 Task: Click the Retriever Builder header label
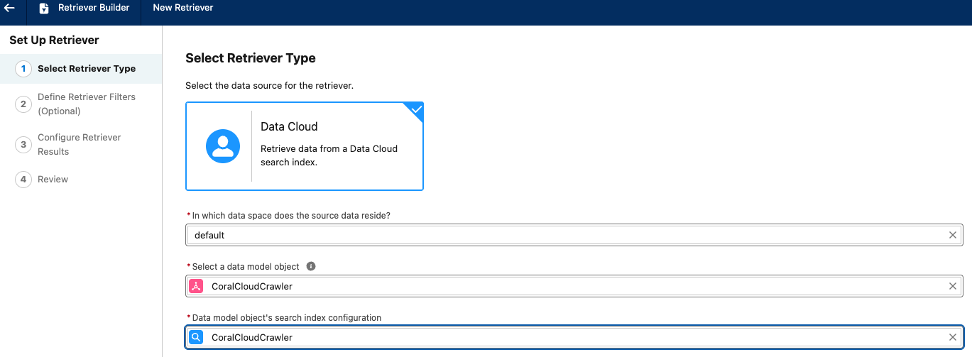click(94, 8)
